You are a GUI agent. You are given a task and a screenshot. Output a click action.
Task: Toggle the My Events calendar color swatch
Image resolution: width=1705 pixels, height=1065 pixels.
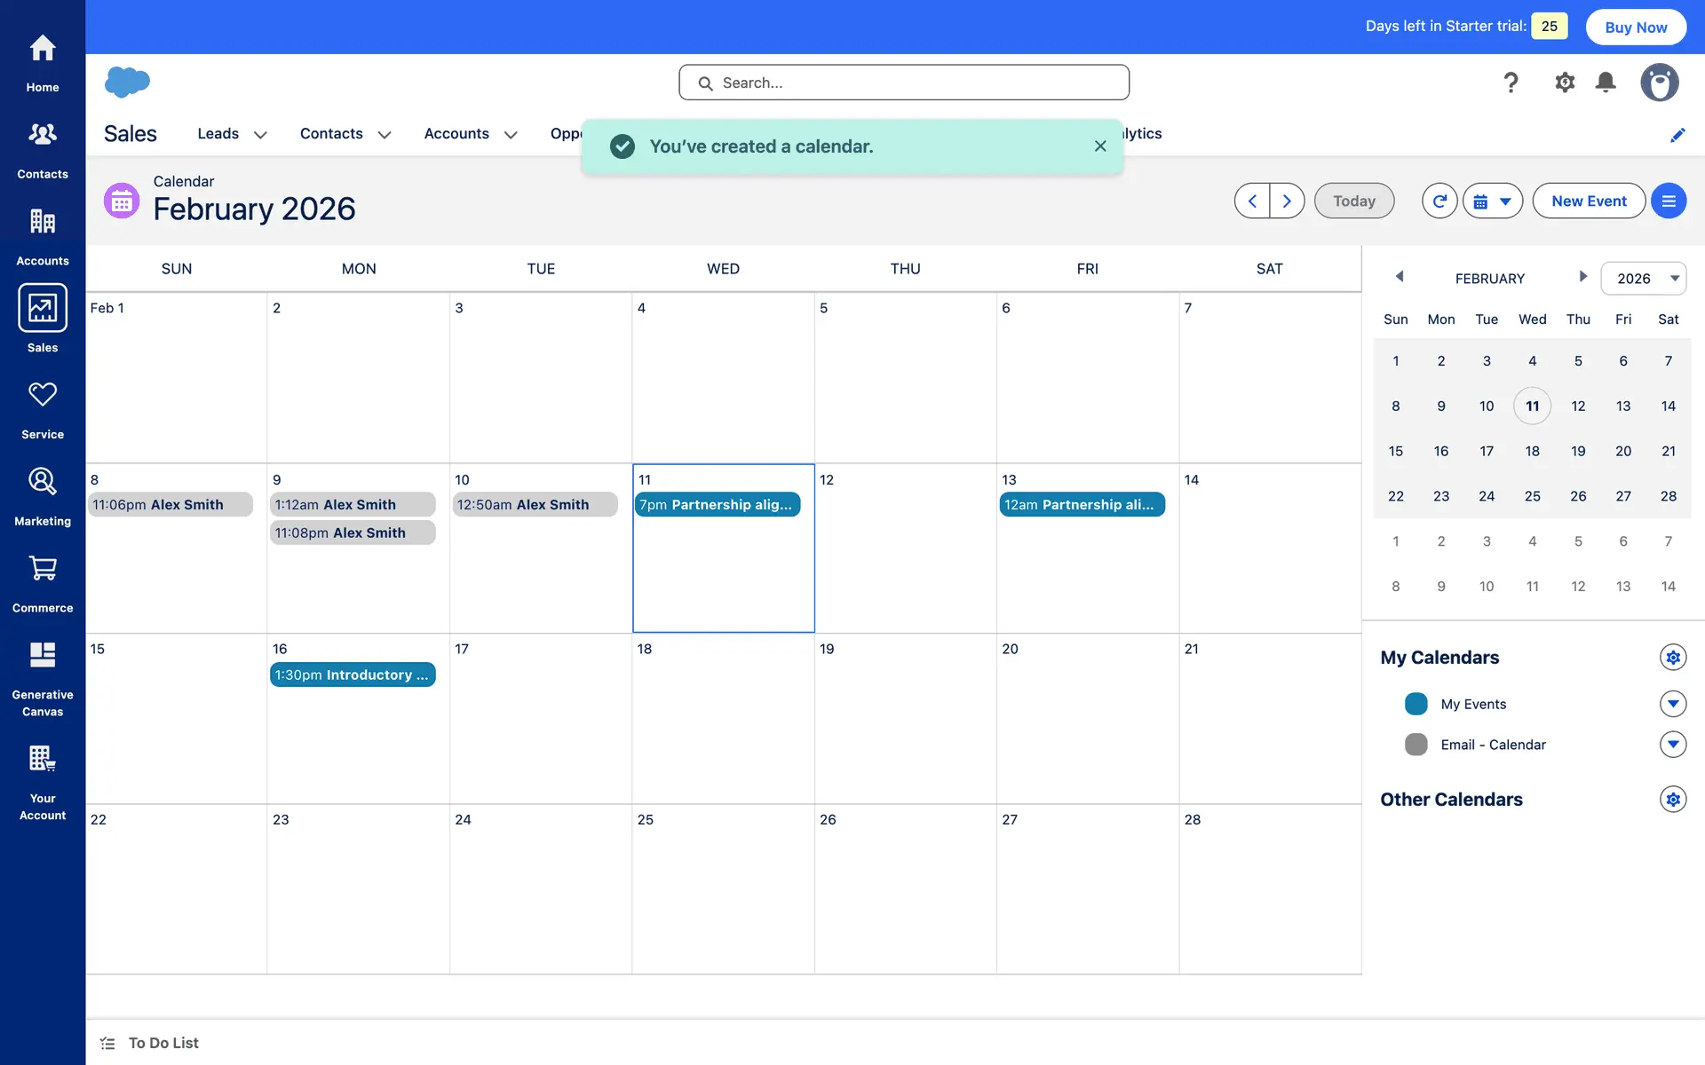point(1416,704)
